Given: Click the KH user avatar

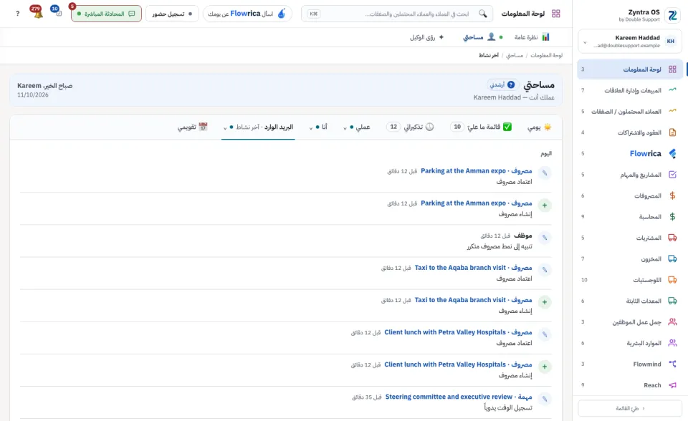Looking at the screenshot, I should coord(671,42).
